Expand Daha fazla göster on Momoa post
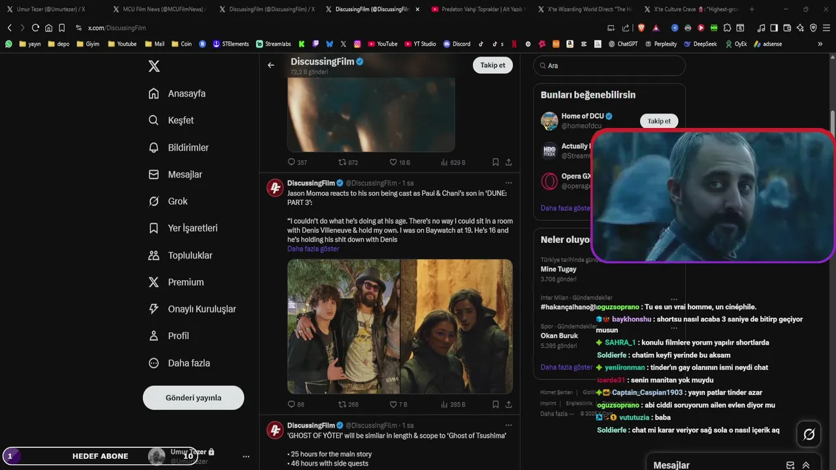The image size is (836, 470). pos(313,249)
